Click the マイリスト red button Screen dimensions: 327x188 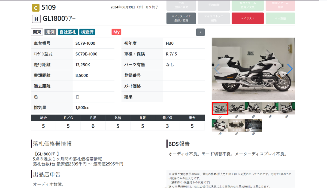point(248,18)
